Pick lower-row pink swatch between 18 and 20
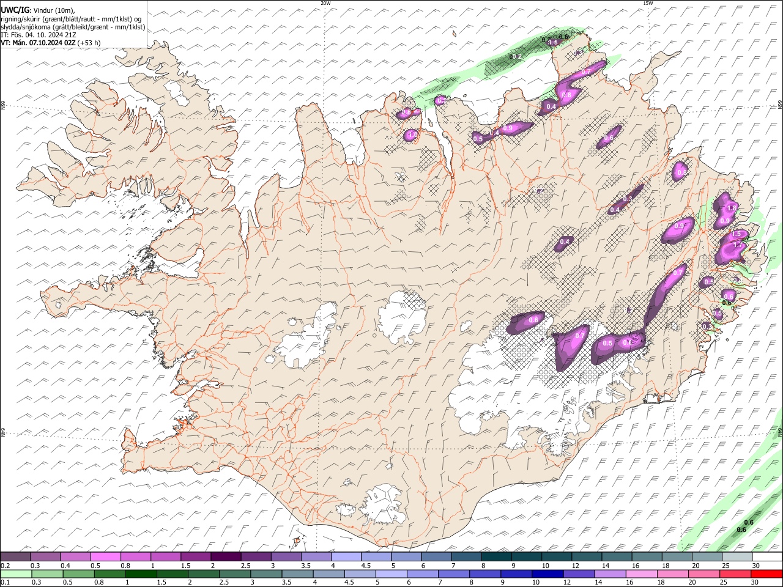 pyautogui.click(x=673, y=574)
